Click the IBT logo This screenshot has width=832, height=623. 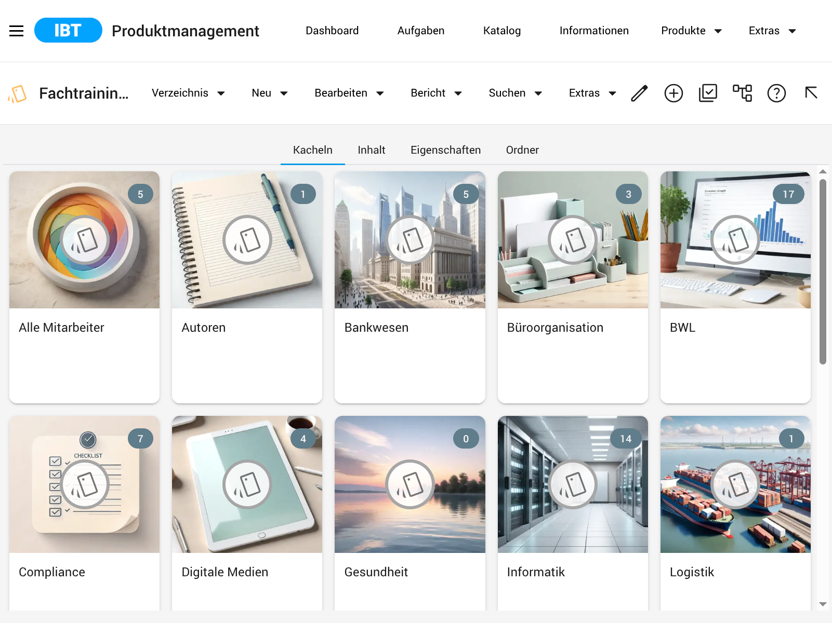coord(68,30)
